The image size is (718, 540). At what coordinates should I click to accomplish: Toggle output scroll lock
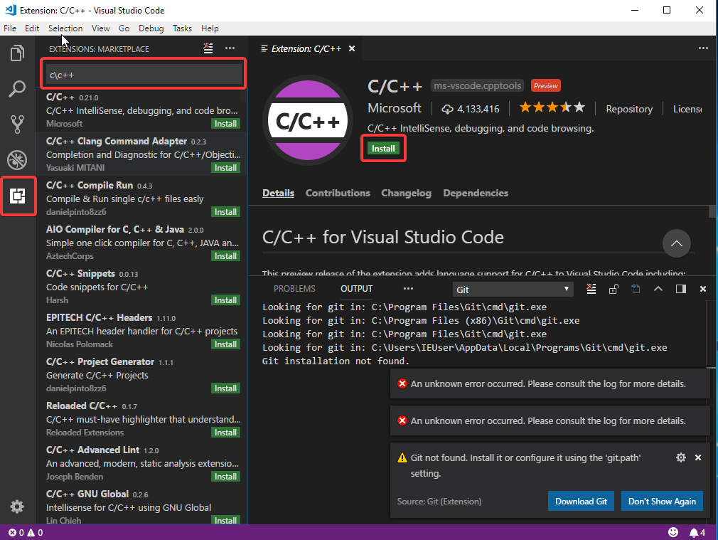[x=613, y=289]
